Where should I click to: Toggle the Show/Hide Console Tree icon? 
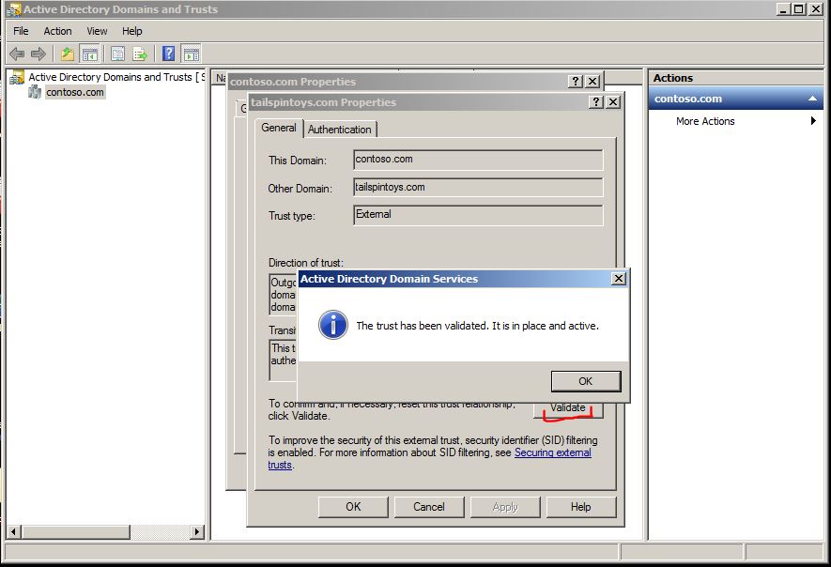tap(89, 54)
